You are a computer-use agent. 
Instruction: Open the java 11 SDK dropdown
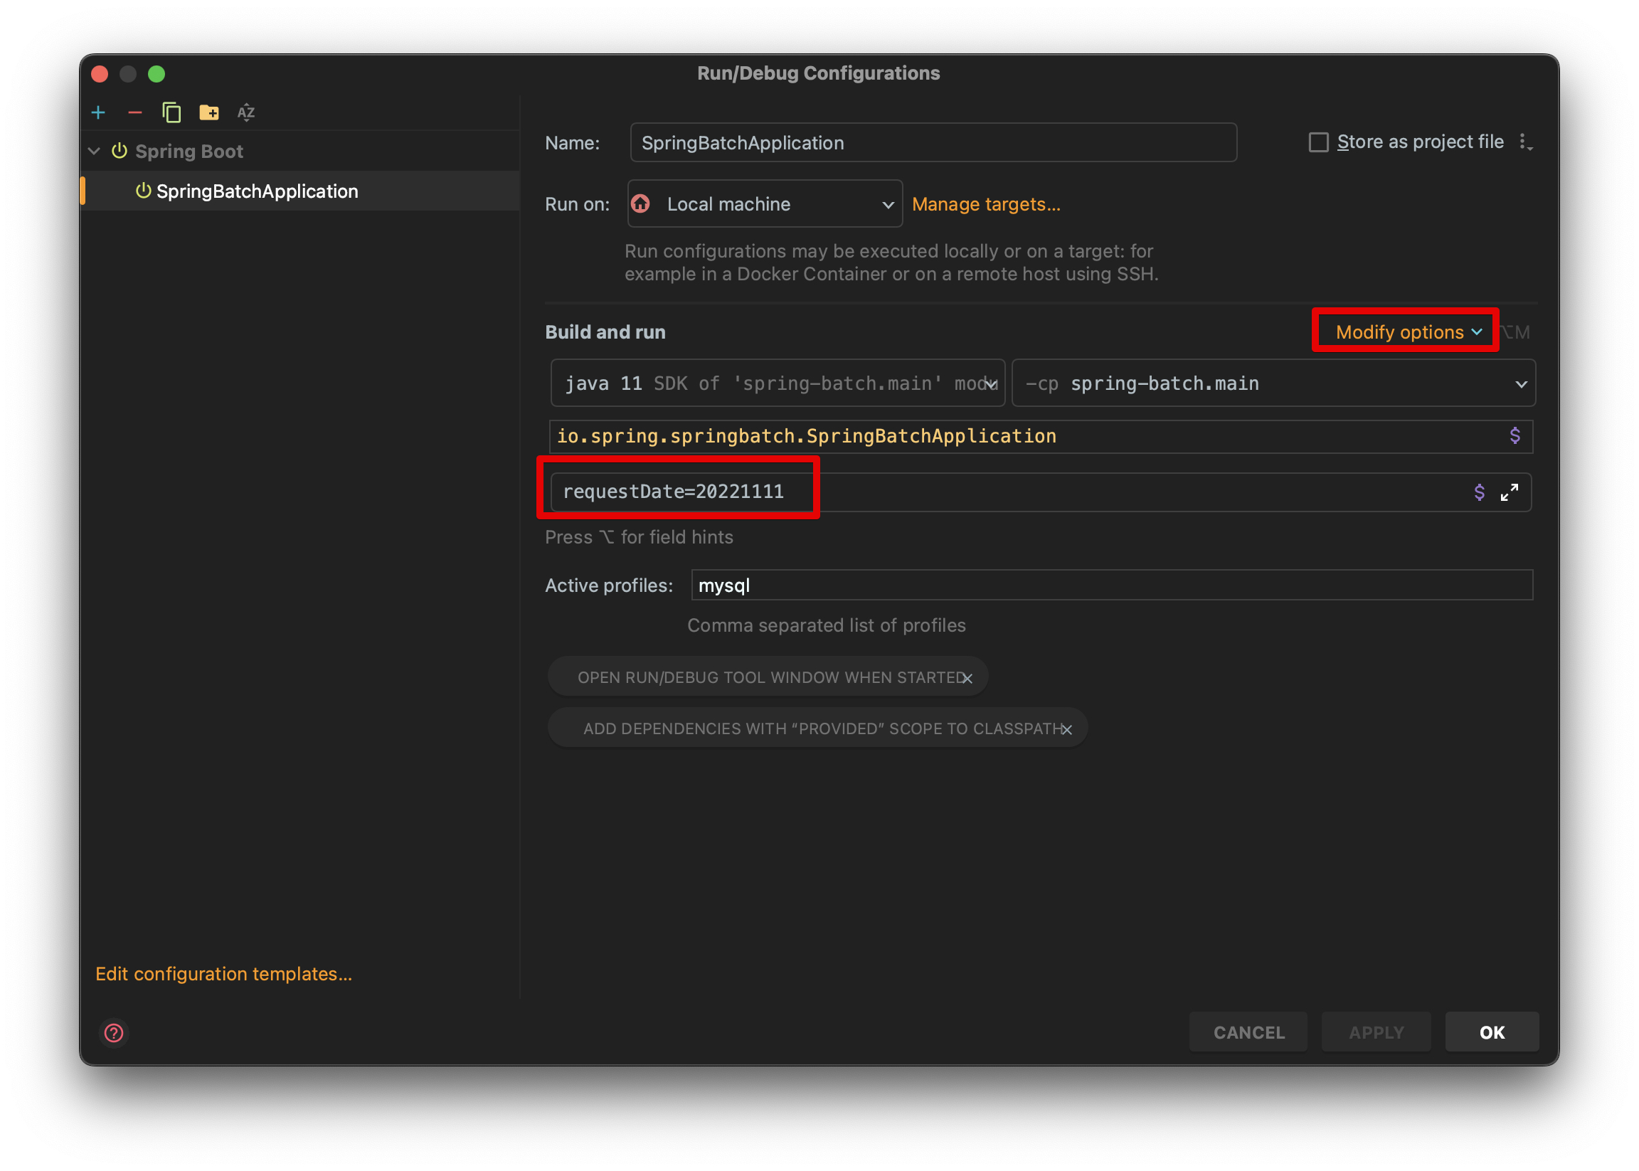[778, 383]
